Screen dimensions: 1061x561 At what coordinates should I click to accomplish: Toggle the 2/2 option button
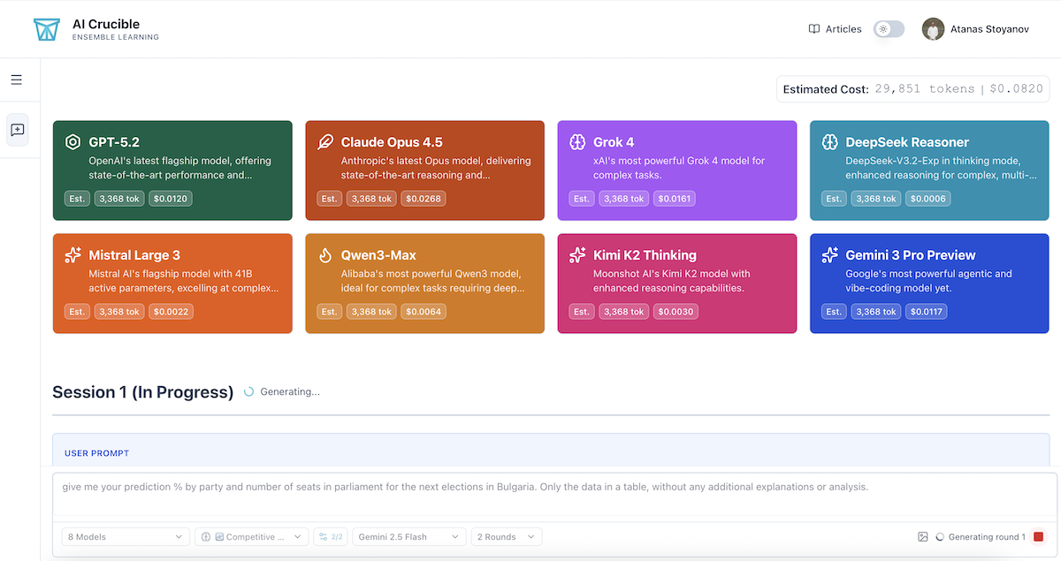tap(331, 537)
